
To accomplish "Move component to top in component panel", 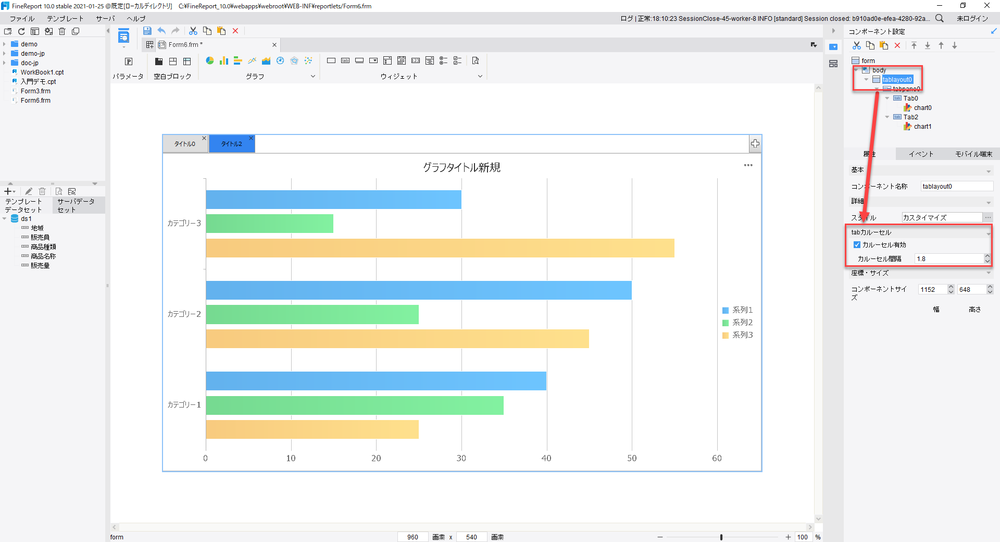I will pos(914,45).
